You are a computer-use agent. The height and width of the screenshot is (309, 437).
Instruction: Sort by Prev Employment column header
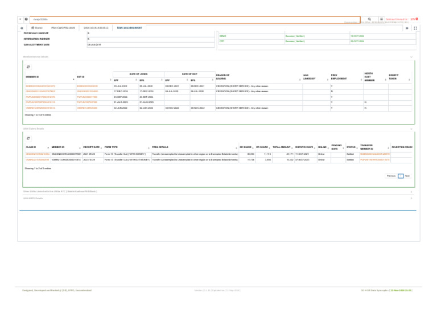[x=347, y=77]
